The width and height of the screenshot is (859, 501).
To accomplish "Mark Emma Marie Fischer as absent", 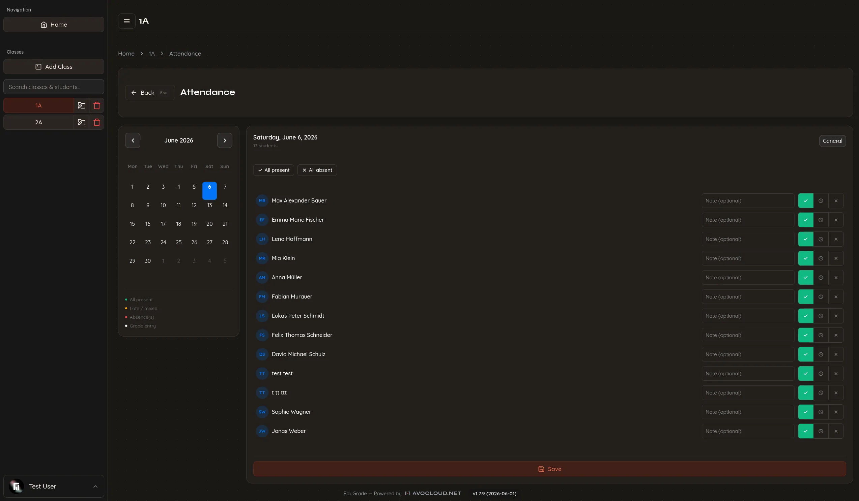I will click(836, 220).
